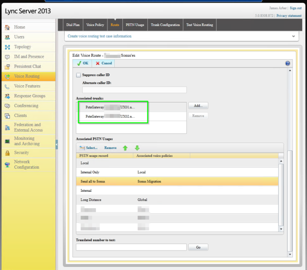Image resolution: width=307 pixels, height=270 pixels.
Task: Cancel editing the voice route
Action: [x=104, y=63]
